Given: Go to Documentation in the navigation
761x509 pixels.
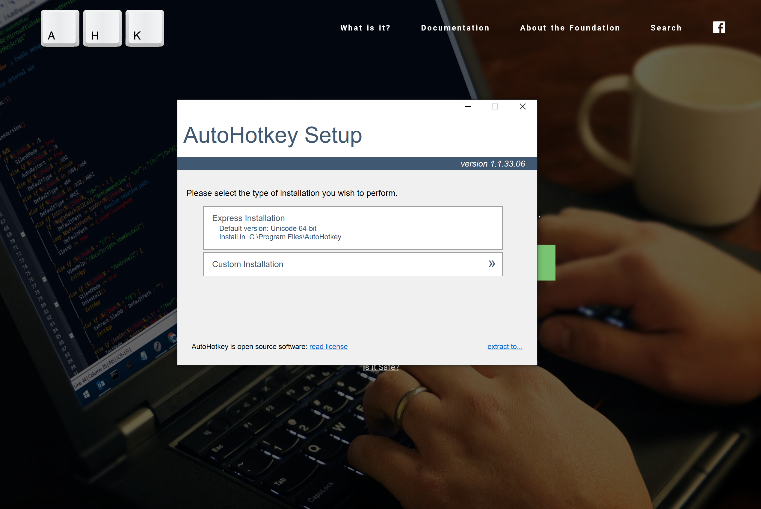Looking at the screenshot, I should (x=455, y=28).
